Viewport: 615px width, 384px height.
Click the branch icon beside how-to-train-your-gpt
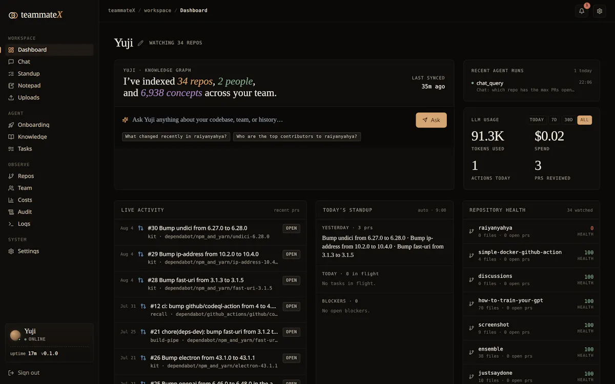(471, 304)
